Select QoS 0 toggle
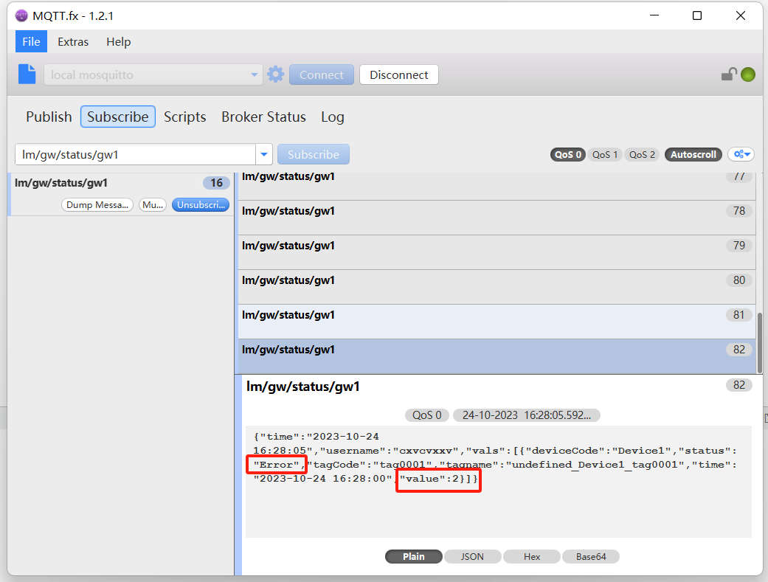The width and height of the screenshot is (768, 582). pyautogui.click(x=567, y=154)
